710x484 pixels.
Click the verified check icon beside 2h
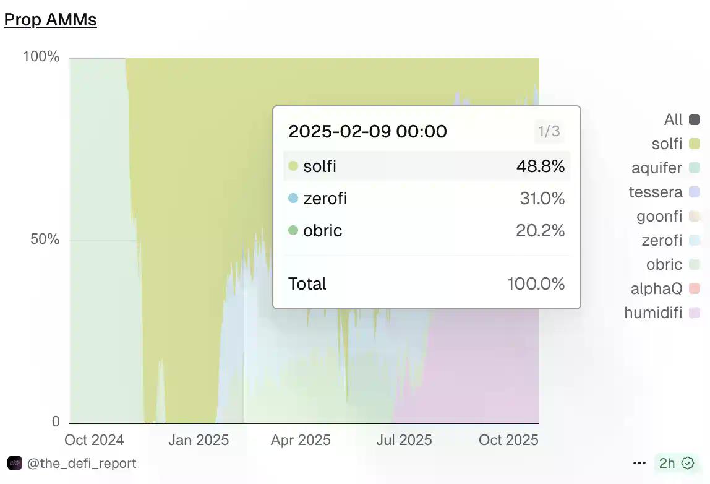point(687,463)
